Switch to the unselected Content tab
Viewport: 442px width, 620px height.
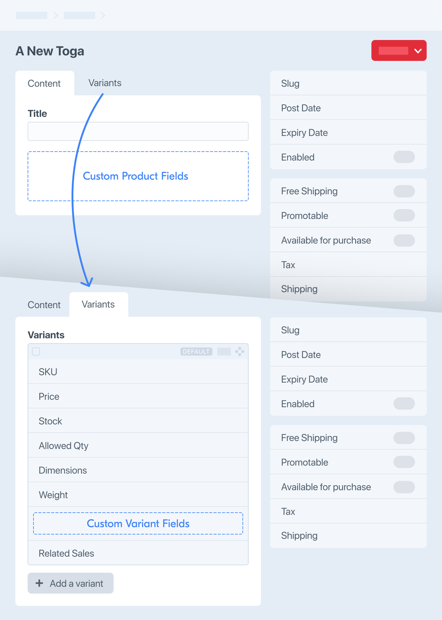(x=44, y=305)
